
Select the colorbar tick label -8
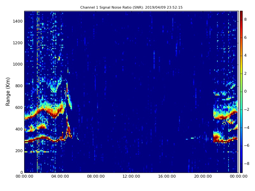246,164
